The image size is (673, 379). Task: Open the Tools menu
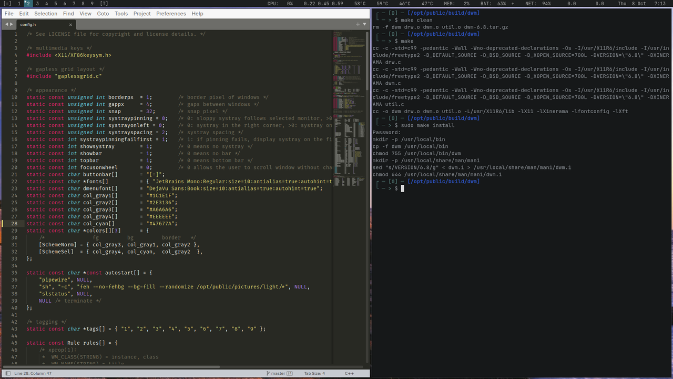click(121, 14)
